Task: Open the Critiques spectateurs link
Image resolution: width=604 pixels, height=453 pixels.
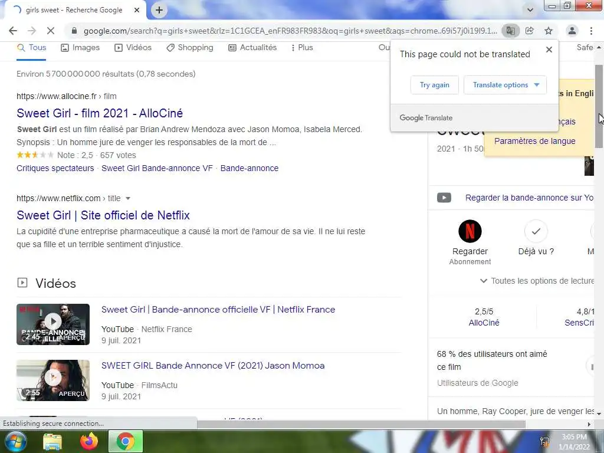Action: tap(55, 168)
